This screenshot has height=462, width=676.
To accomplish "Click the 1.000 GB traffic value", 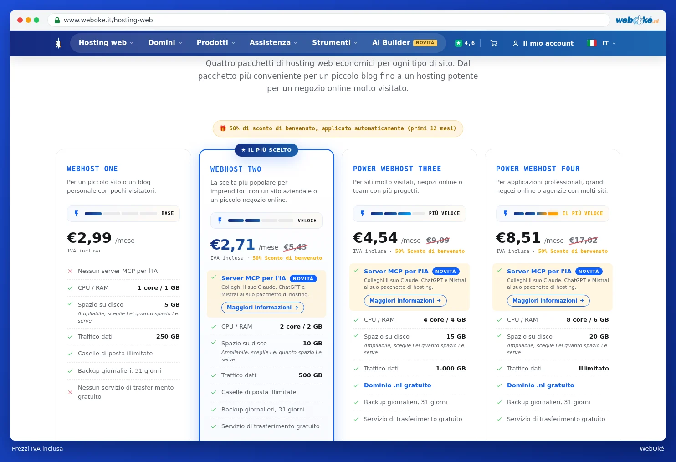I will pyautogui.click(x=451, y=369).
